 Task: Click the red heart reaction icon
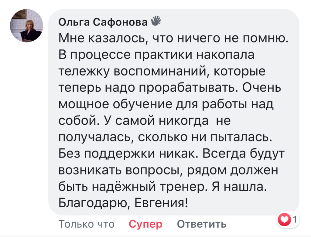285,219
